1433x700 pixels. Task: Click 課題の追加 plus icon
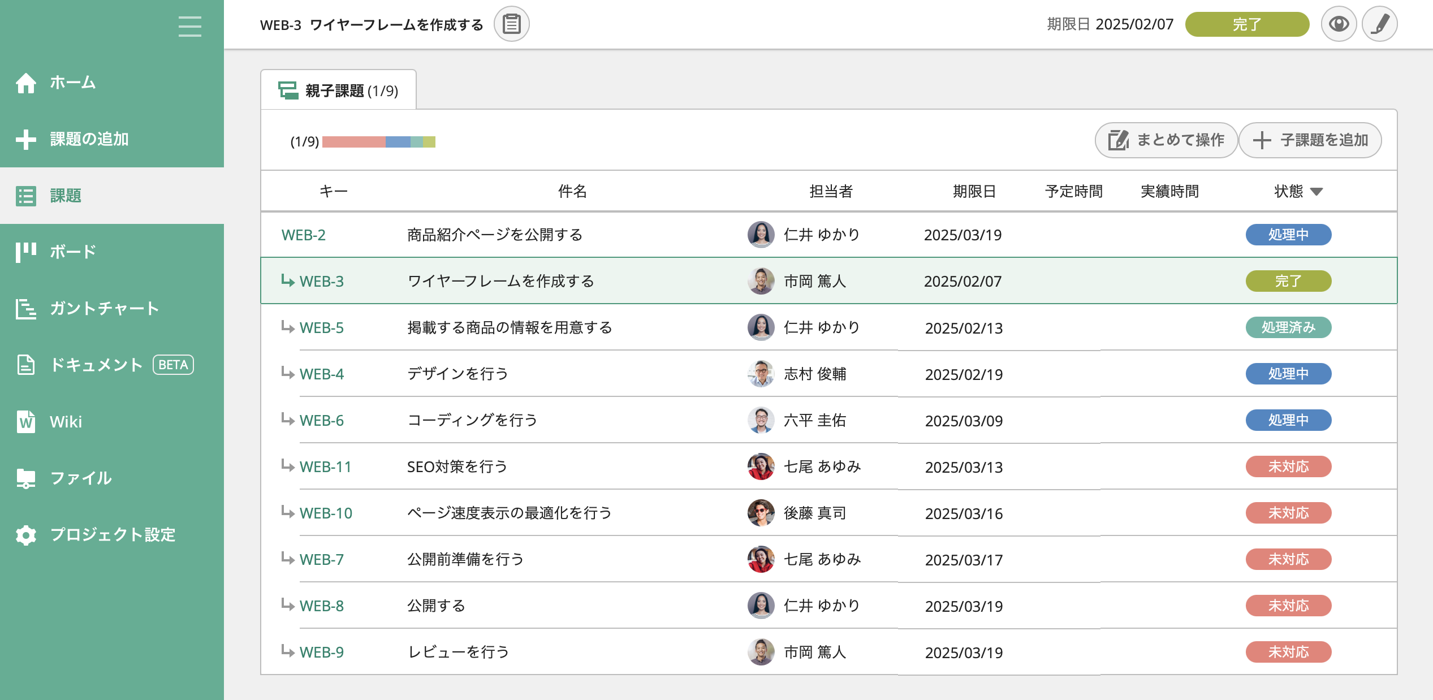click(26, 139)
